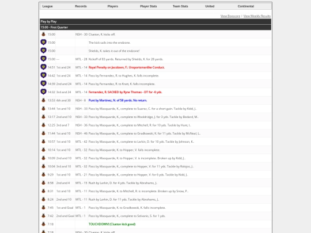Click team logo beside 'kick sails into the endzone'
311x233 pixels.
(x=43, y=43)
